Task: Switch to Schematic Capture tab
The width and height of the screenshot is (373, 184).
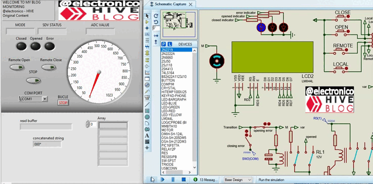Action: (171, 4)
